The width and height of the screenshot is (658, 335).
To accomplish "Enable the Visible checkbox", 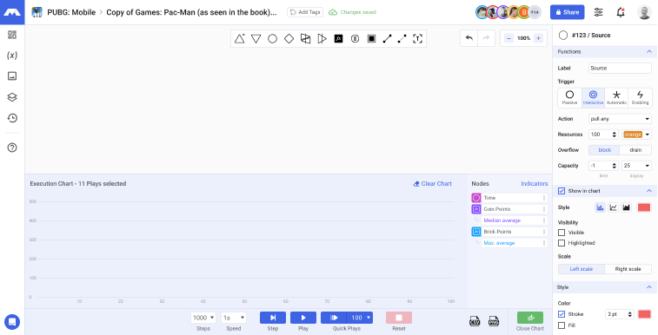I will pos(562,233).
